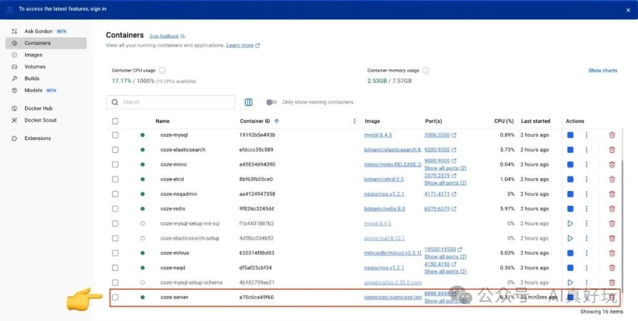Image resolution: width=638 pixels, height=321 pixels.
Task: Click the memory usage info icon
Action: pyautogui.click(x=425, y=70)
